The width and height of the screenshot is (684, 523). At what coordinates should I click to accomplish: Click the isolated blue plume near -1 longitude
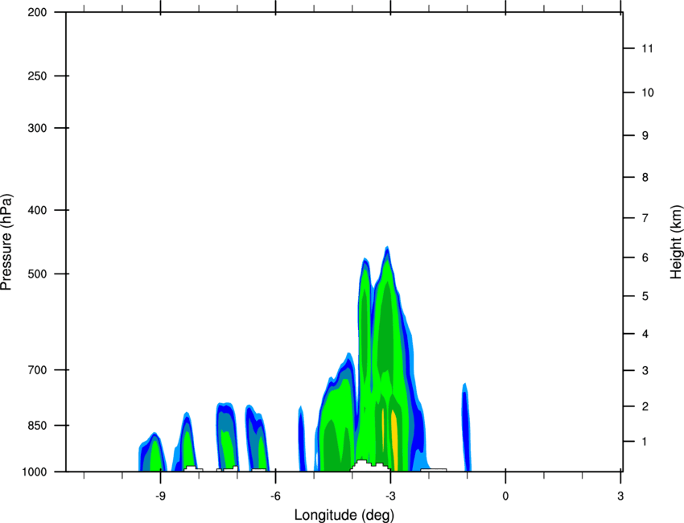point(466,427)
